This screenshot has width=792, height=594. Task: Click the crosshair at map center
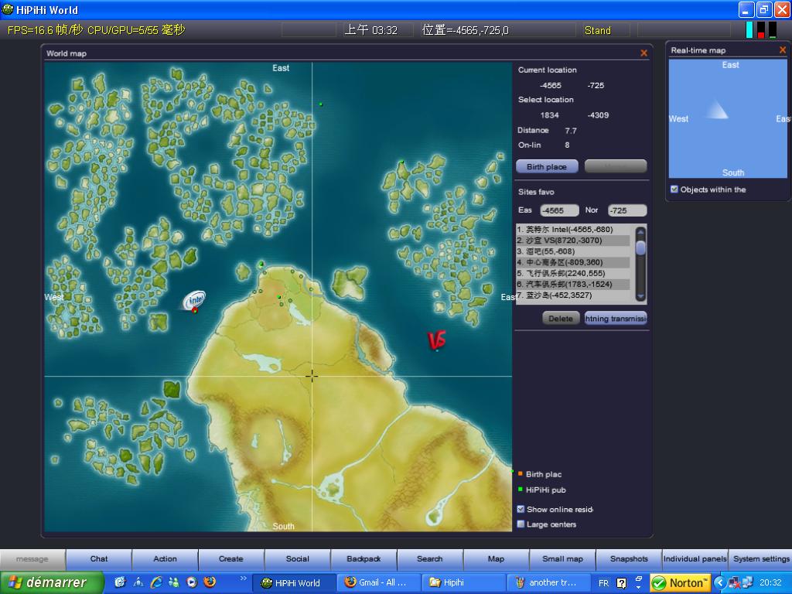click(312, 375)
